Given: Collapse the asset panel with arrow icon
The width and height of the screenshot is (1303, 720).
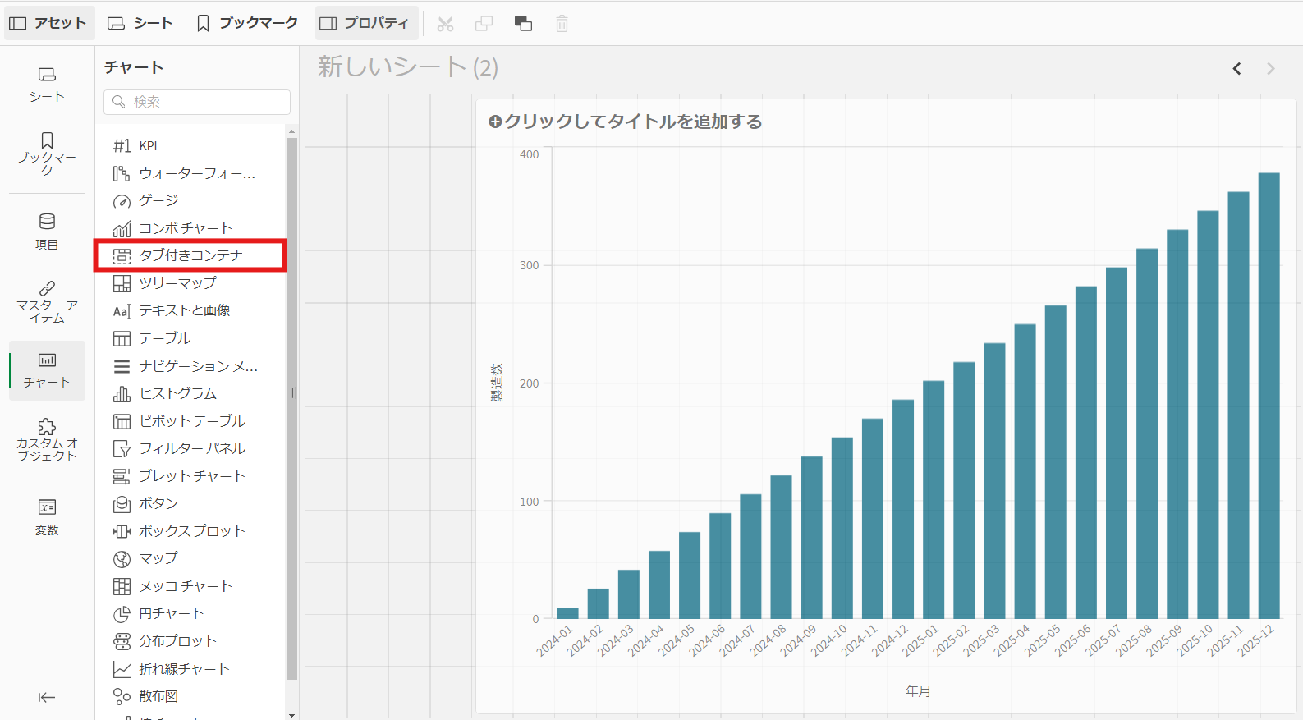Looking at the screenshot, I should [47, 697].
